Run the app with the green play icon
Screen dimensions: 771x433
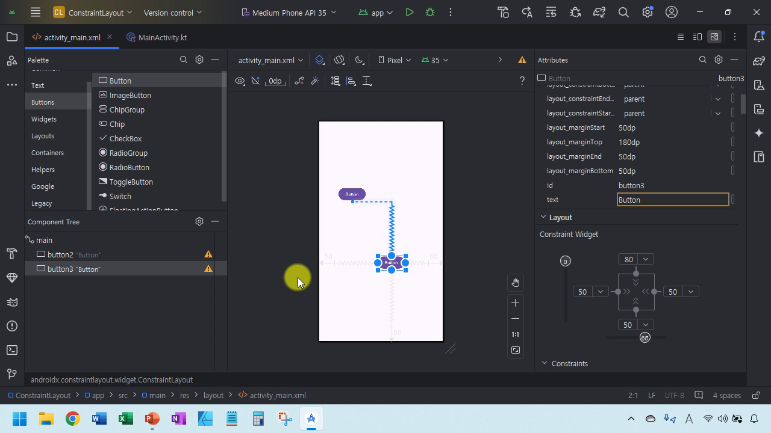(410, 12)
